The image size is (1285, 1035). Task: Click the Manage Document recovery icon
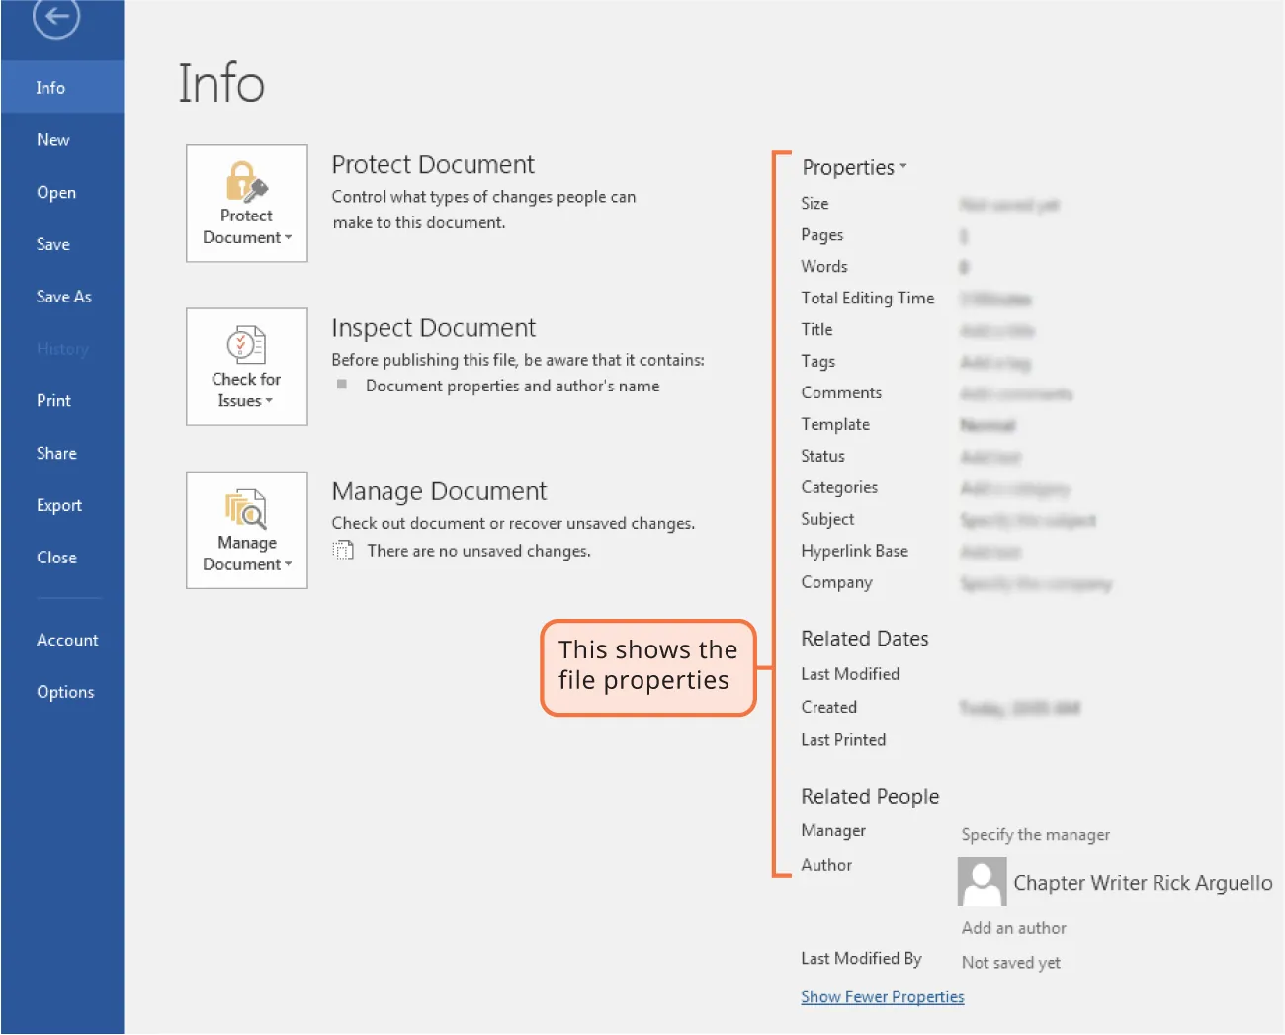(x=245, y=511)
